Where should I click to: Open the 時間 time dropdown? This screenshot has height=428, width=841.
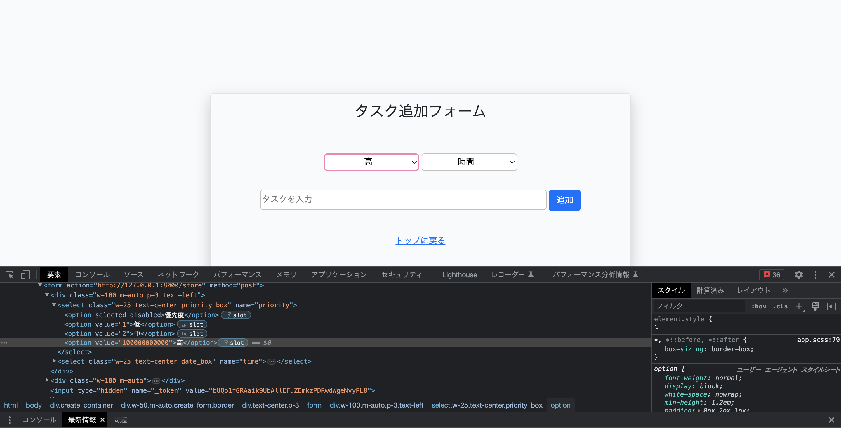469,162
